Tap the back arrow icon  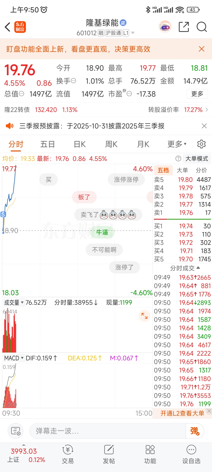click(8, 27)
